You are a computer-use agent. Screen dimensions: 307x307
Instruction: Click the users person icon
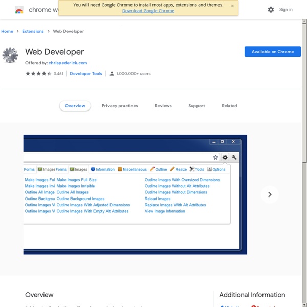112,74
